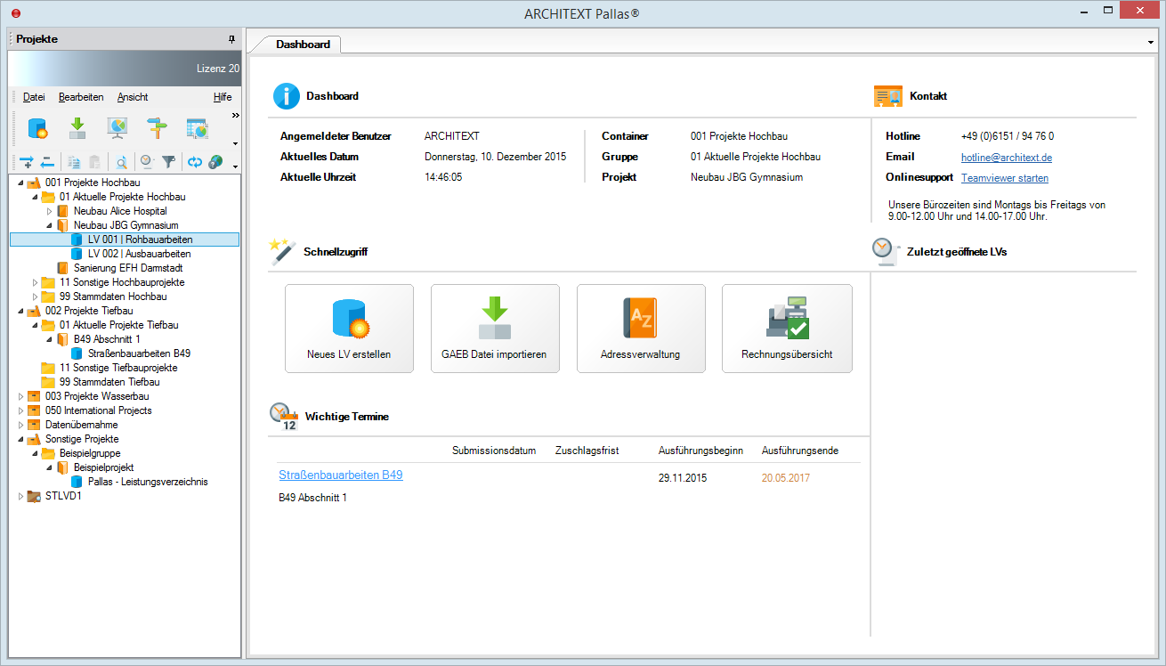Screen dimensions: 1166x666
Task: Select Pallas - Leistungsverzeichnis tree item
Action: [x=148, y=482]
